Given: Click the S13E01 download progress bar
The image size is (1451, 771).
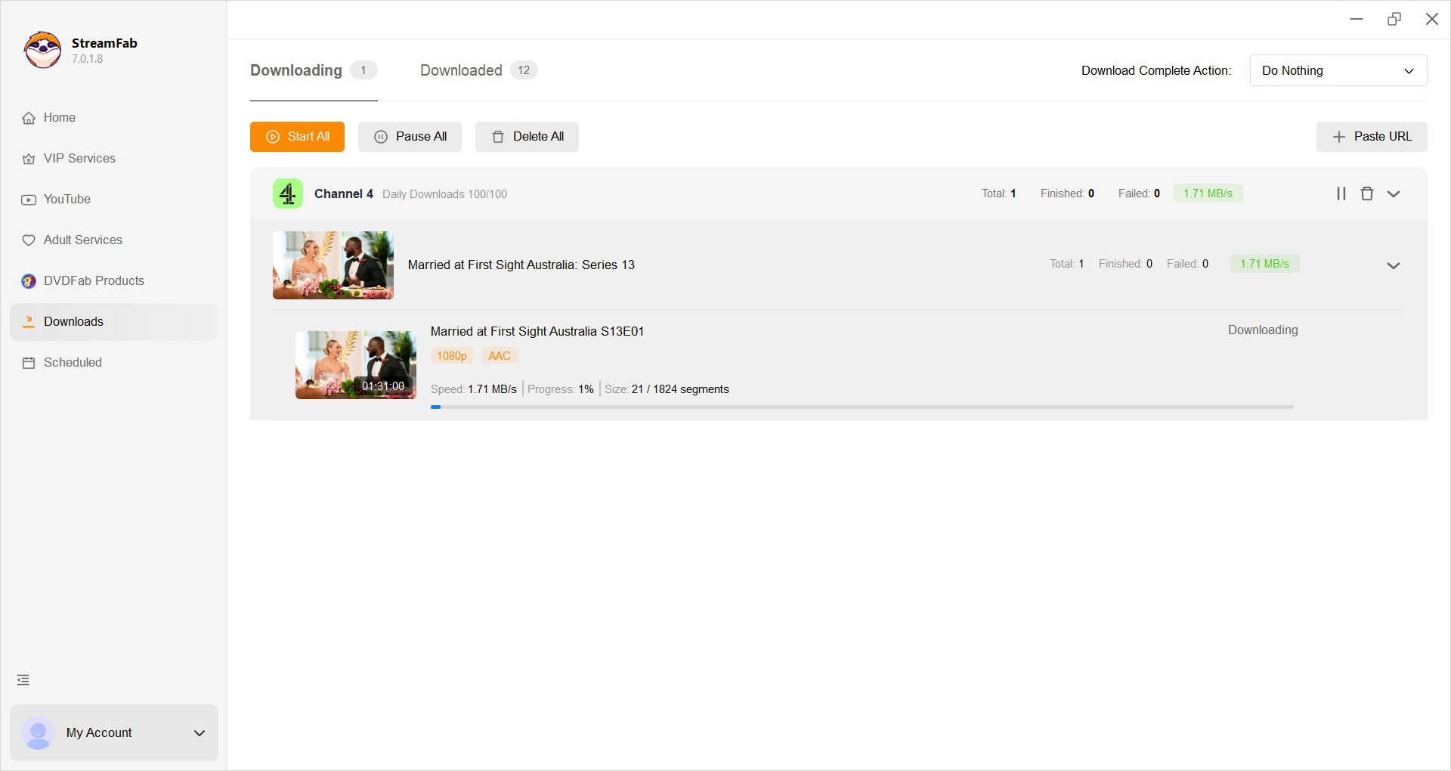Looking at the screenshot, I should click(x=862, y=407).
